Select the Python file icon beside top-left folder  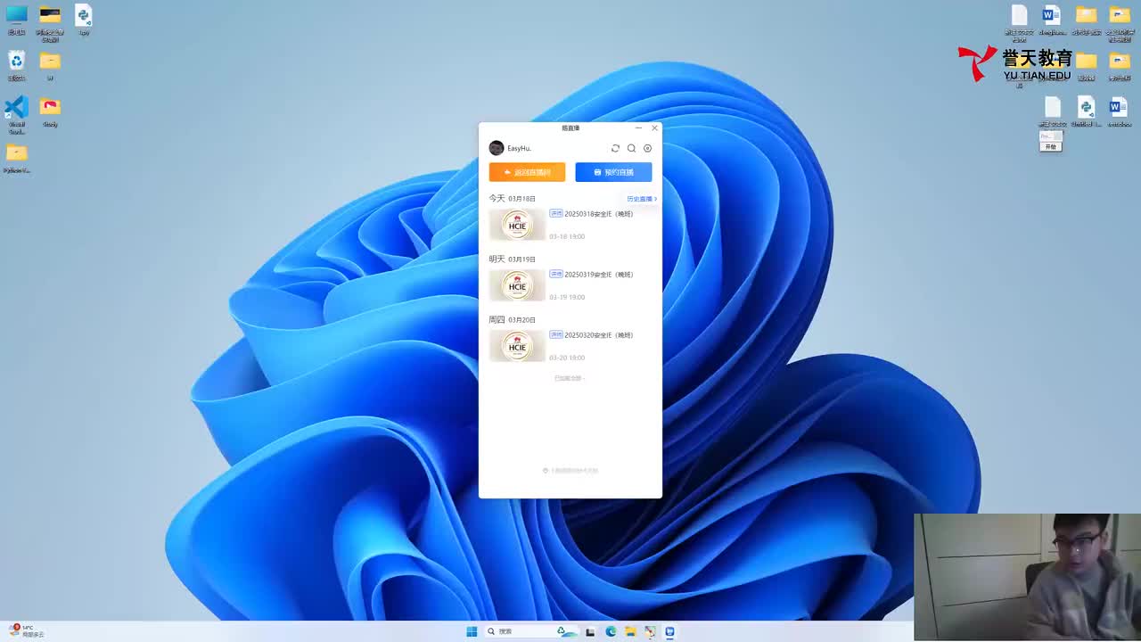coord(84,21)
